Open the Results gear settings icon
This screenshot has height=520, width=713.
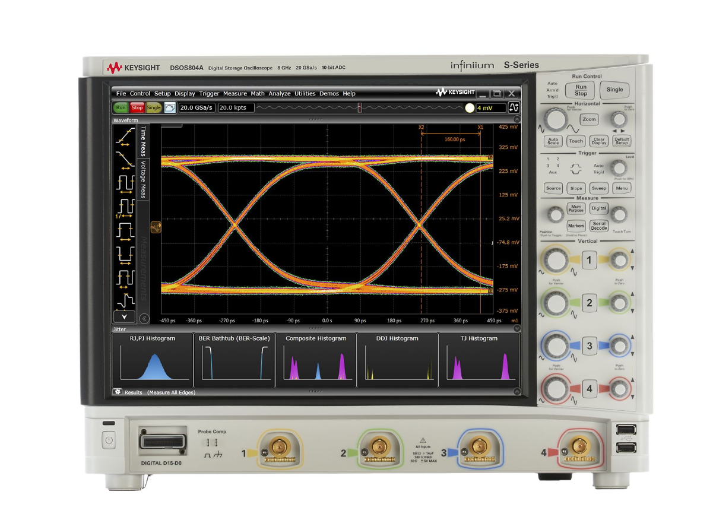[x=117, y=392]
